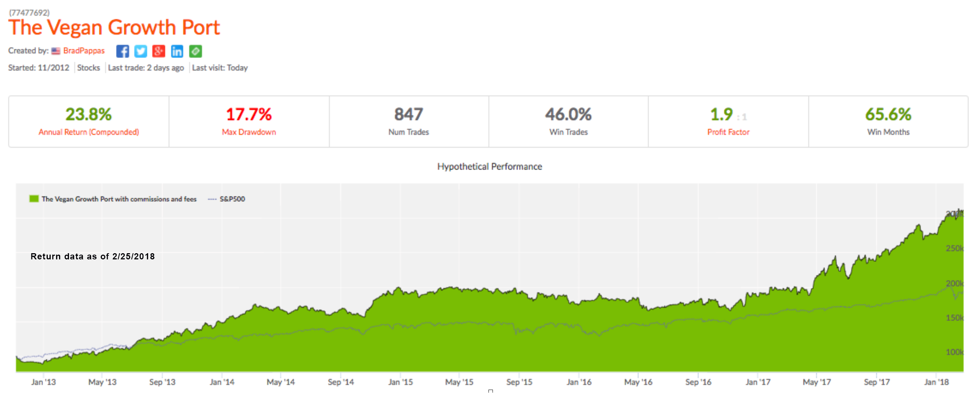Select the 847 Num Trades value
This screenshot has width=977, height=394.
[x=409, y=115]
